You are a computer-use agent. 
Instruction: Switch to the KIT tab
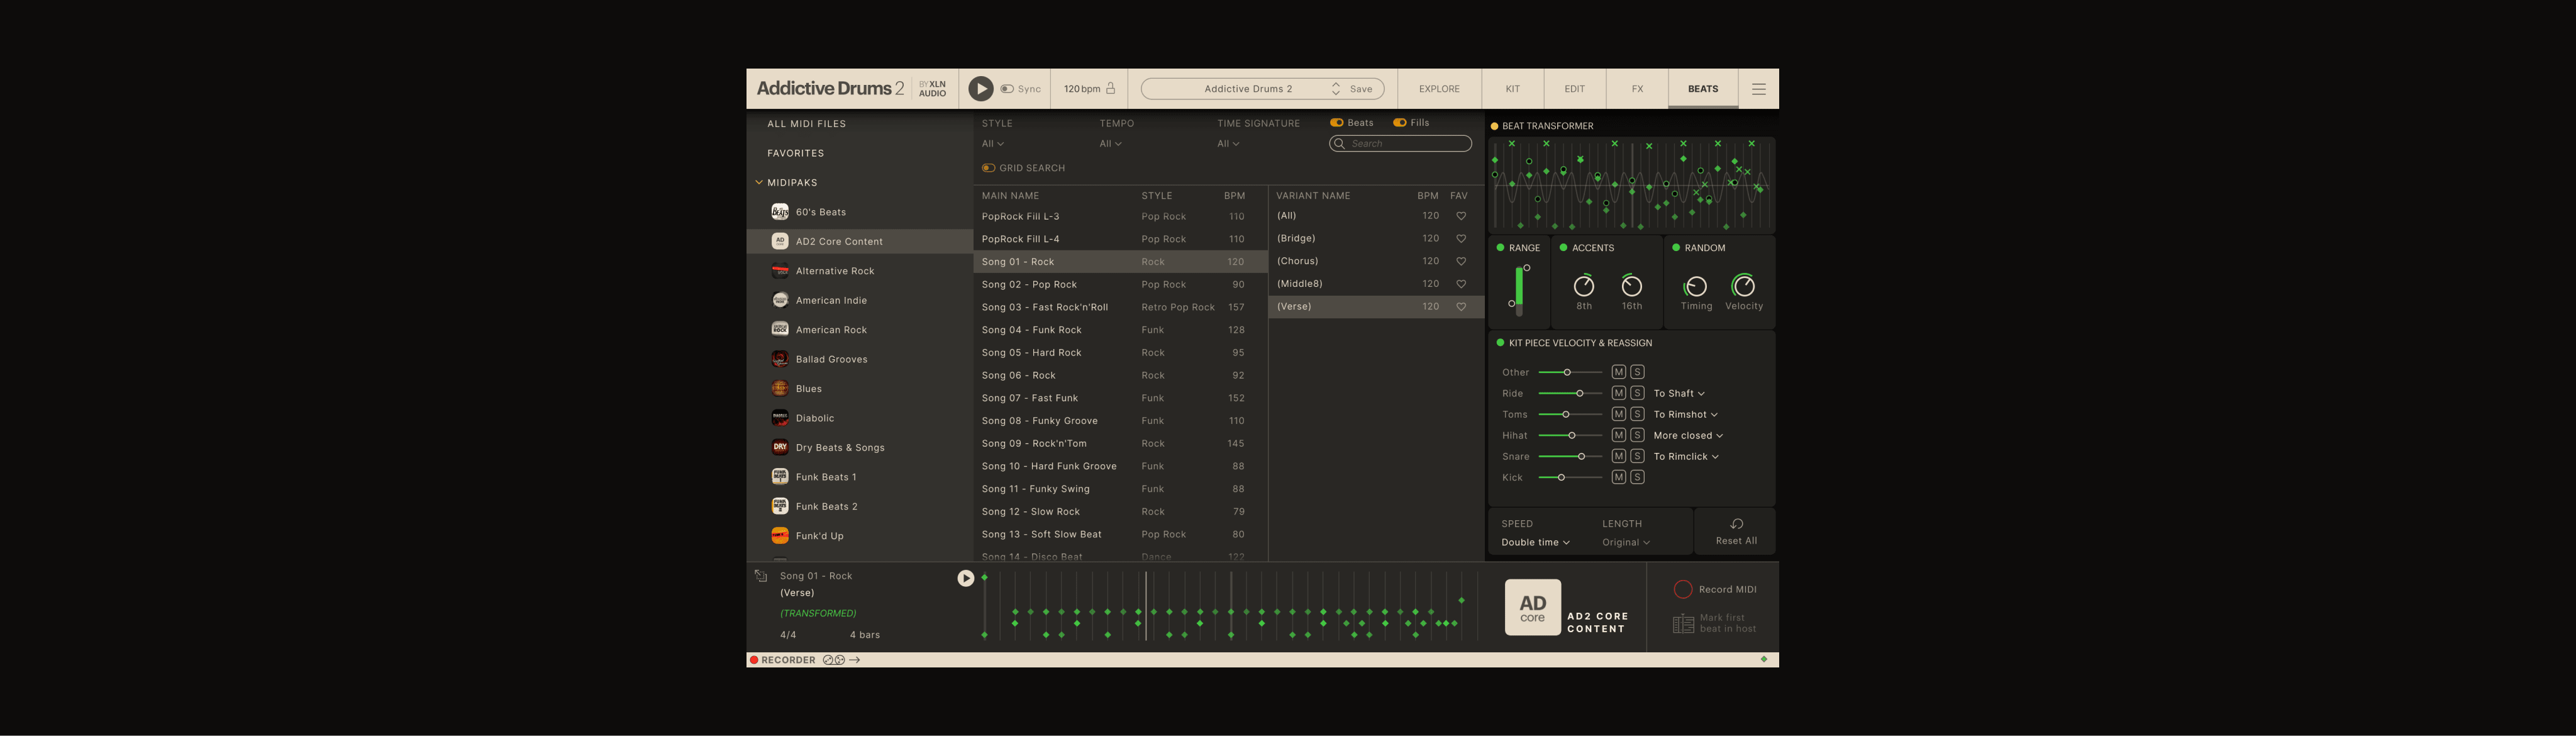(x=1512, y=89)
